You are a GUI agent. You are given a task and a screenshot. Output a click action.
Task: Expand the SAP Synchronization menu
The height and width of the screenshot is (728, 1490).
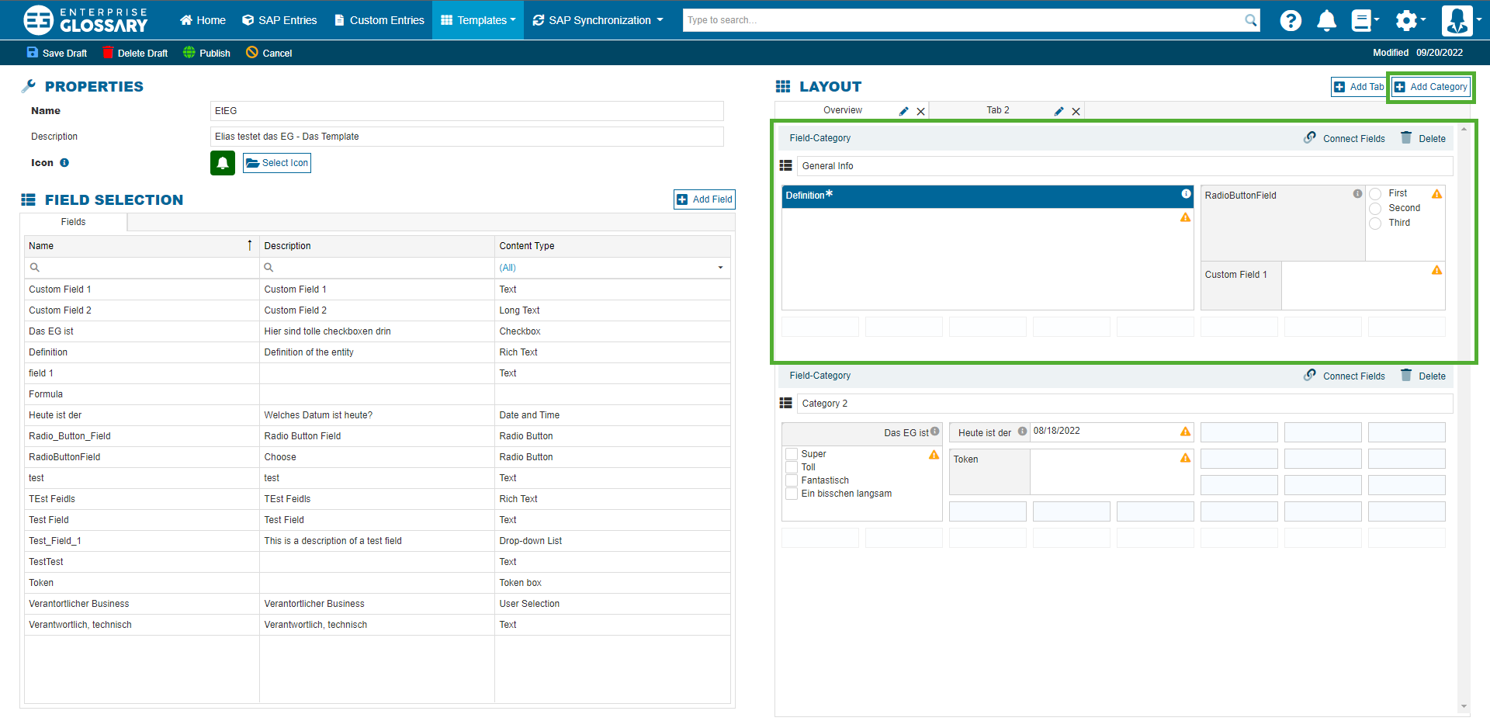[x=598, y=20]
